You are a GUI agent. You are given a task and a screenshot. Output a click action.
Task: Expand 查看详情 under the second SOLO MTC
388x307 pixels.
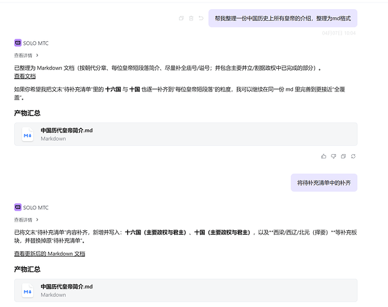[26, 219]
